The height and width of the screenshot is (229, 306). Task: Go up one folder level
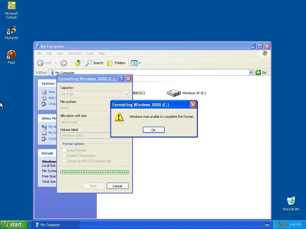click(78, 63)
